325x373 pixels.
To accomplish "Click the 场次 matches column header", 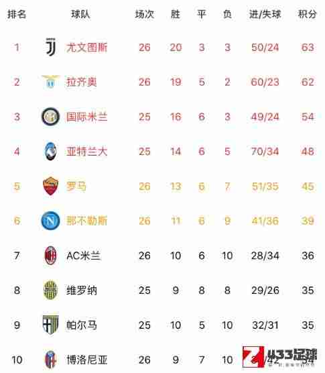I will pos(145,14).
